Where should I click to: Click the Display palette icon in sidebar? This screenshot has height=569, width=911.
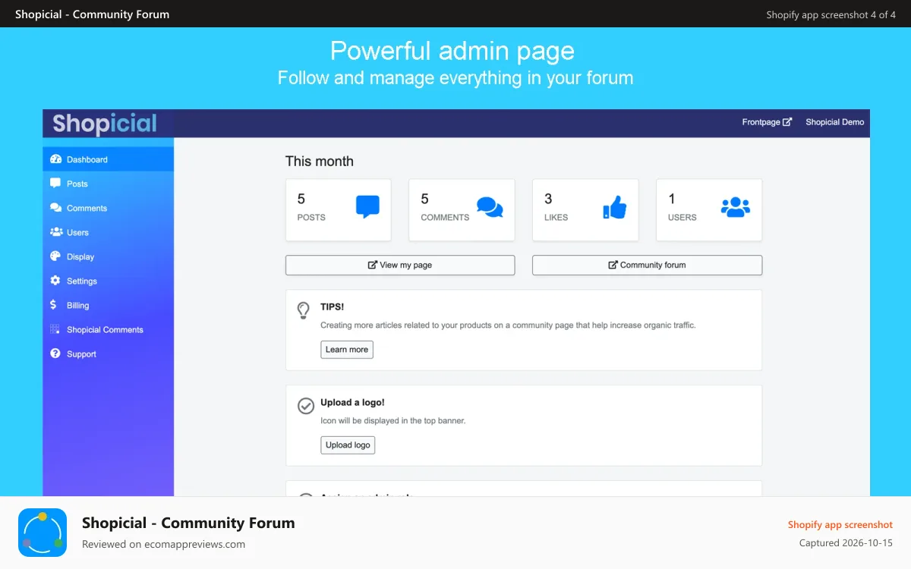[x=55, y=256]
